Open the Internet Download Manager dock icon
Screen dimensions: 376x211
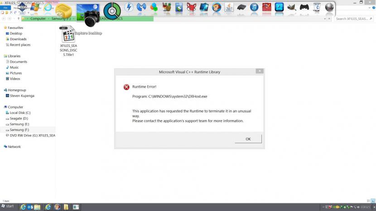point(179,7)
